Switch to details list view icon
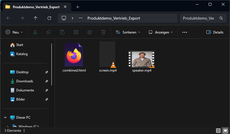This screenshot has width=230, height=134. pos(218,131)
